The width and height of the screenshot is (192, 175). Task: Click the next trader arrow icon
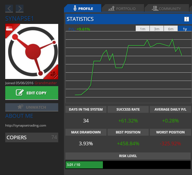coord(20,9)
